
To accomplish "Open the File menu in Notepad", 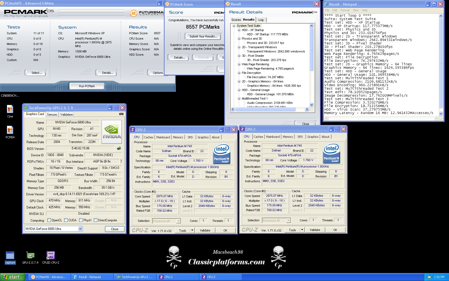I will [327, 10].
